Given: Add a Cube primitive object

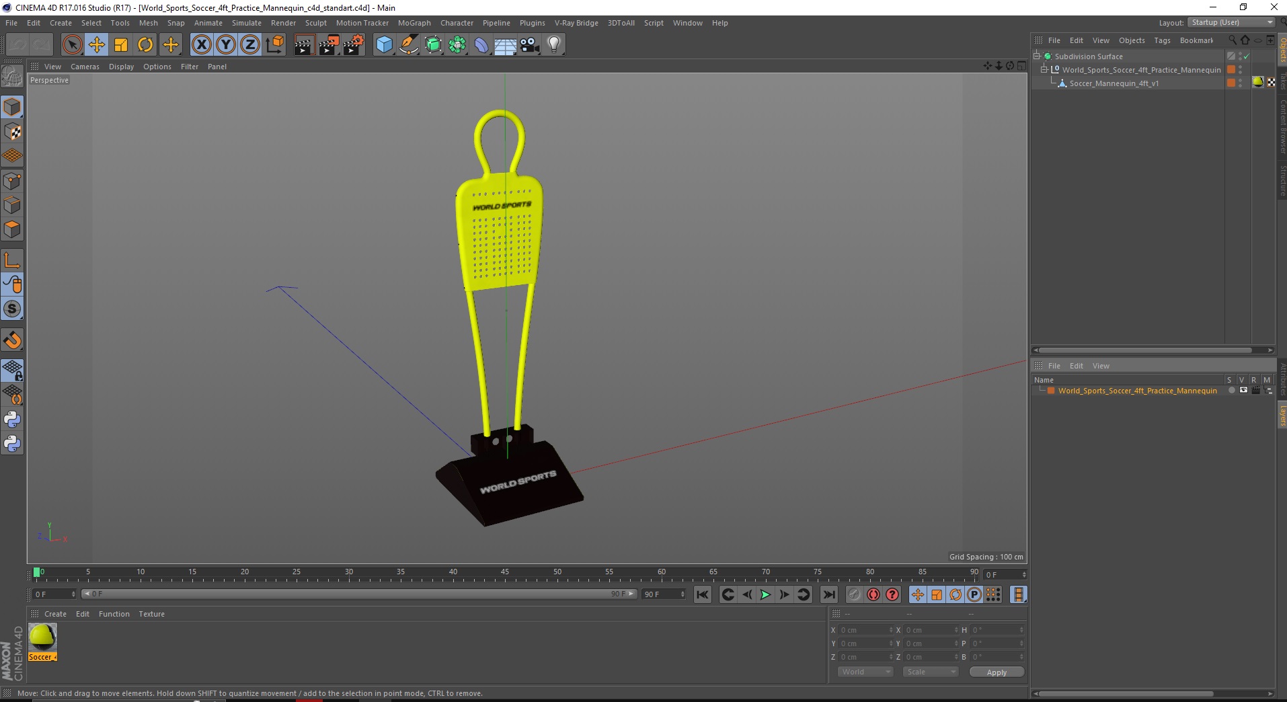Looking at the screenshot, I should pyautogui.click(x=384, y=45).
